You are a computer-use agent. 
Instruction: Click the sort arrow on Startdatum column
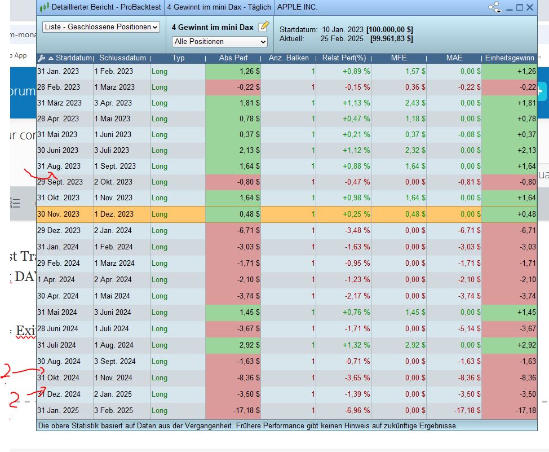tap(51, 58)
